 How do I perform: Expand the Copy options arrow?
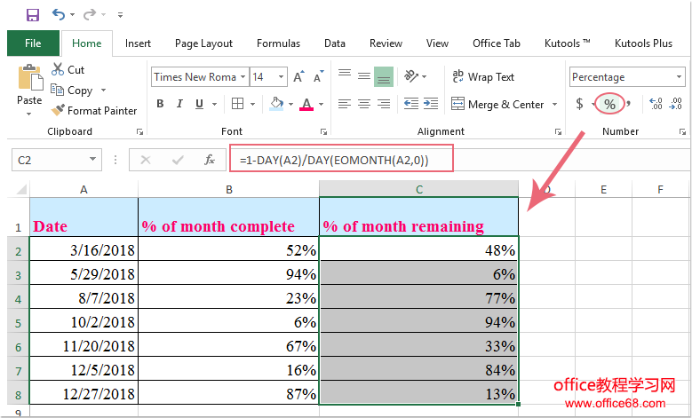click(103, 90)
